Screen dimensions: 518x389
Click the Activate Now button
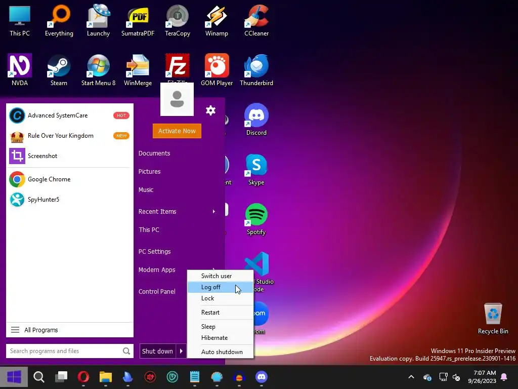[x=177, y=131]
